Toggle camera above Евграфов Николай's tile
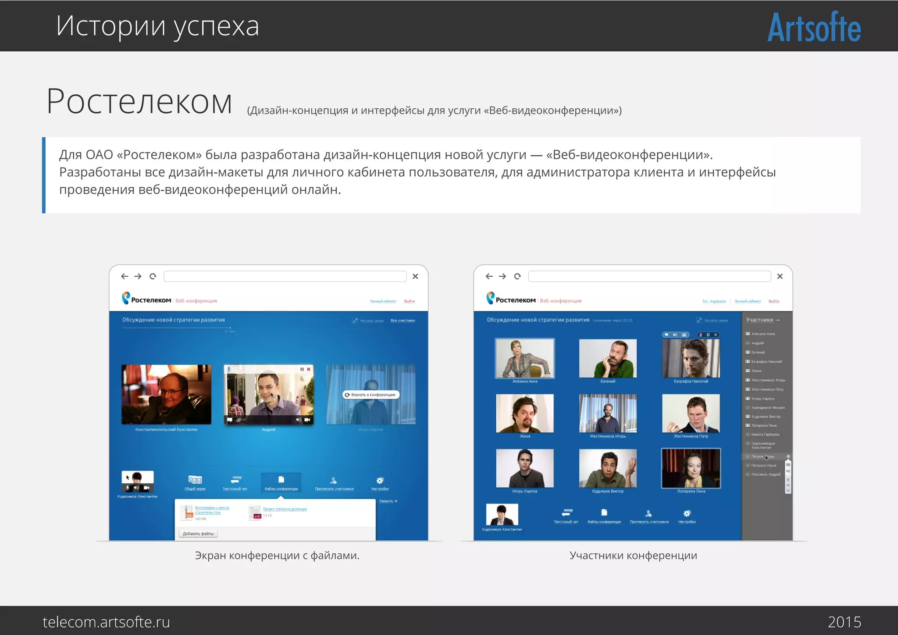 (x=684, y=335)
